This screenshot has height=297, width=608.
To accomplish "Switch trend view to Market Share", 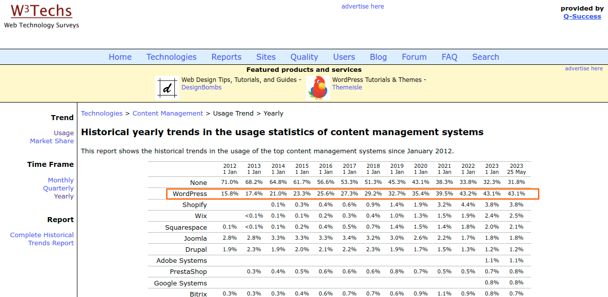I will pyautogui.click(x=52, y=141).
